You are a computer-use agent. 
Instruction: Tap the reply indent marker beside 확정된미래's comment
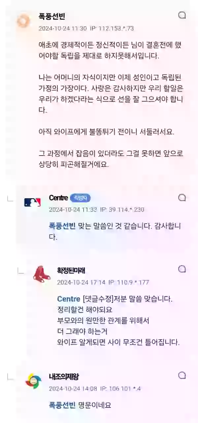click(21, 270)
